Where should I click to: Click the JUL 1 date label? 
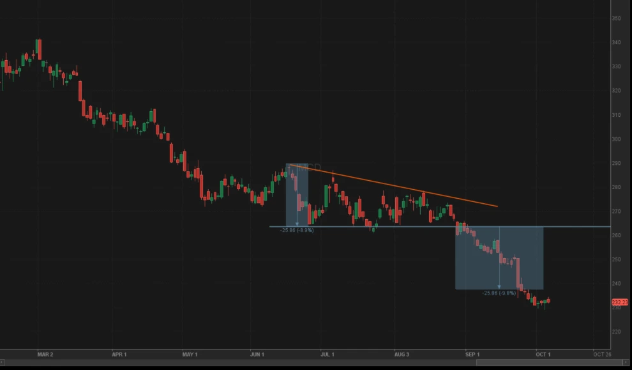tap(327, 354)
